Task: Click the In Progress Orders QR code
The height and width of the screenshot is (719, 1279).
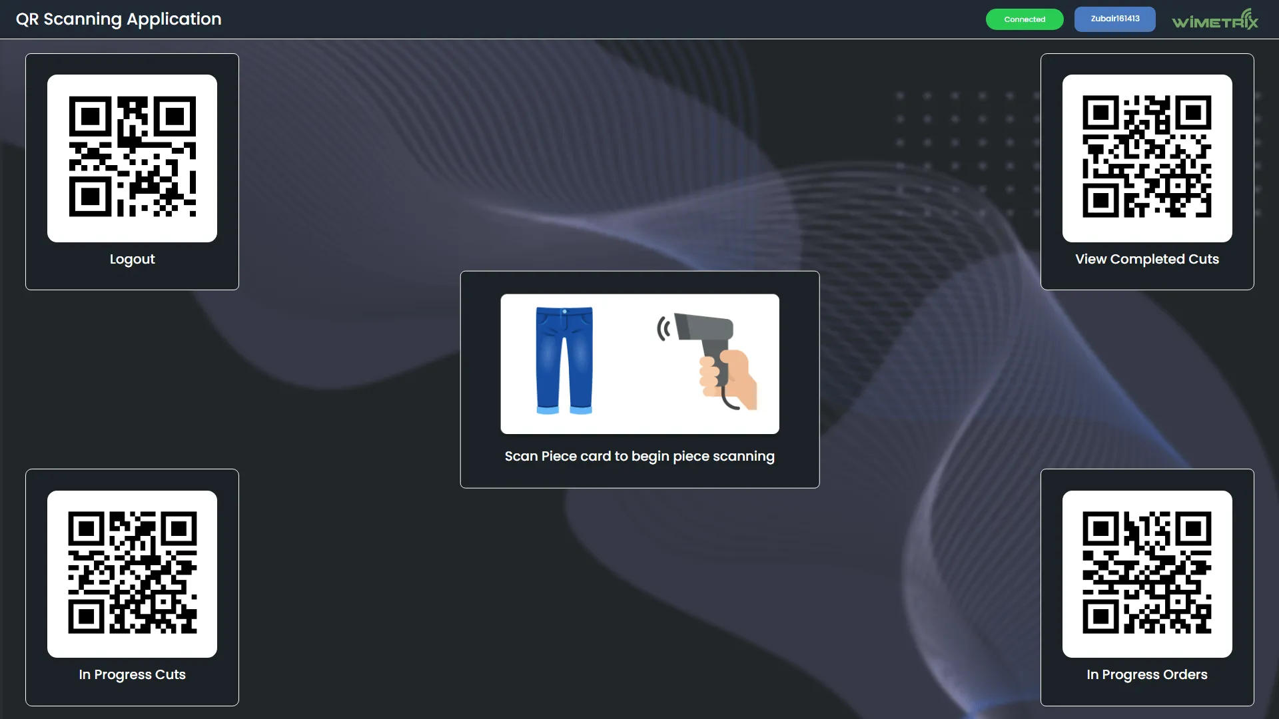Action: tap(1146, 573)
